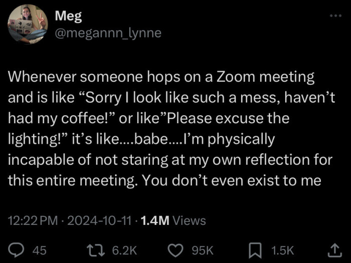Open the profile via display name Meg

pyautogui.click(x=65, y=16)
